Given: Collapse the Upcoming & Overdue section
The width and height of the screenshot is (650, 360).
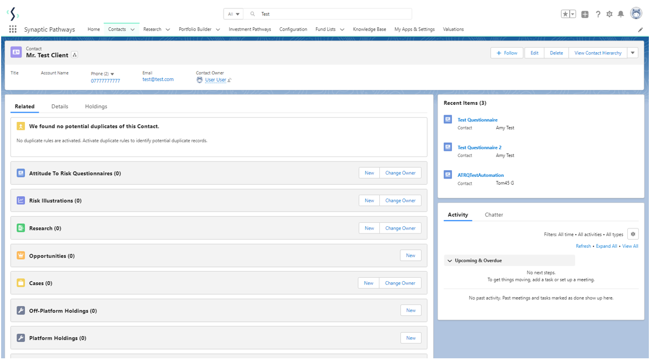Looking at the screenshot, I should click(x=450, y=261).
